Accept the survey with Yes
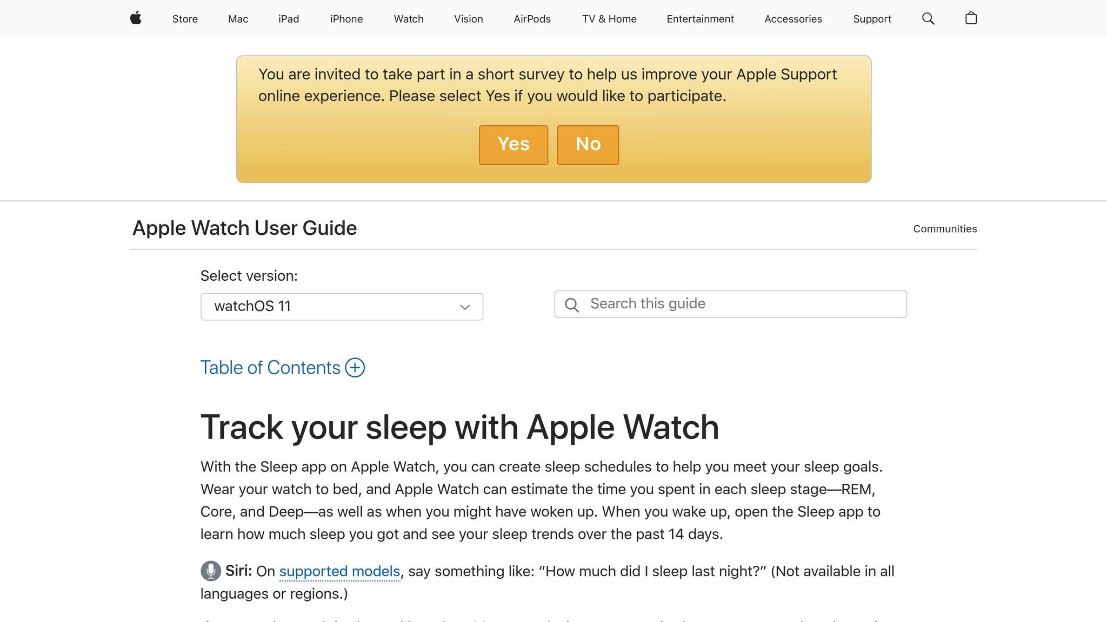 514,145
